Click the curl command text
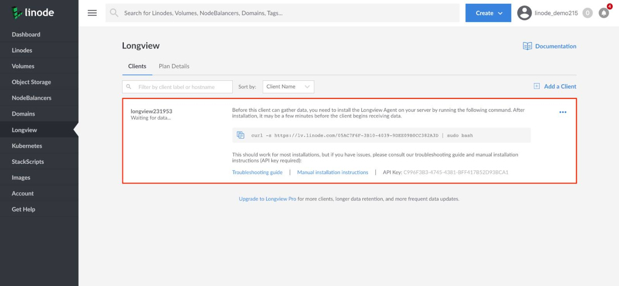The height and width of the screenshot is (286, 619). click(x=362, y=135)
